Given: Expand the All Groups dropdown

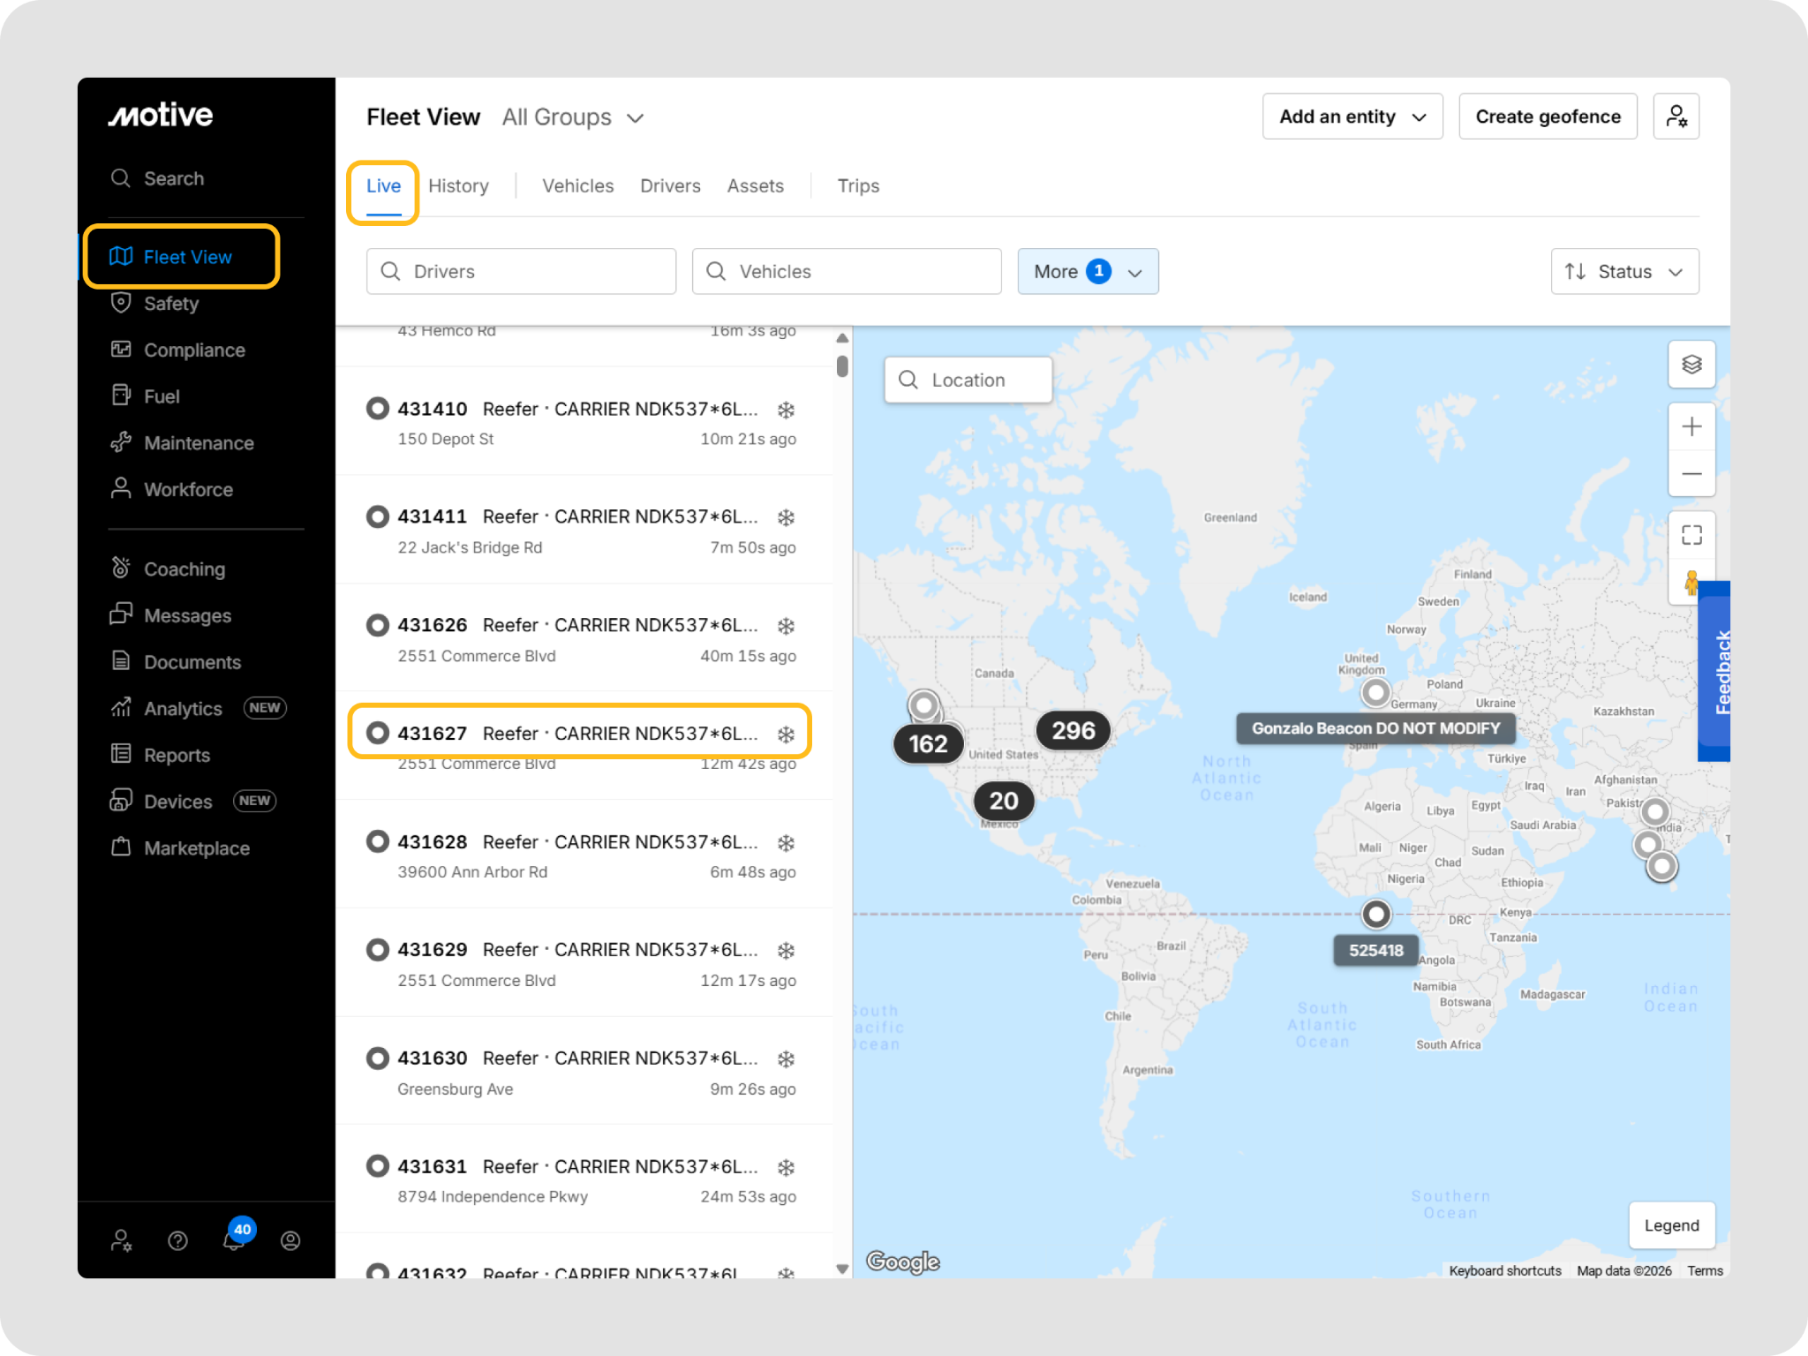Looking at the screenshot, I should point(573,117).
